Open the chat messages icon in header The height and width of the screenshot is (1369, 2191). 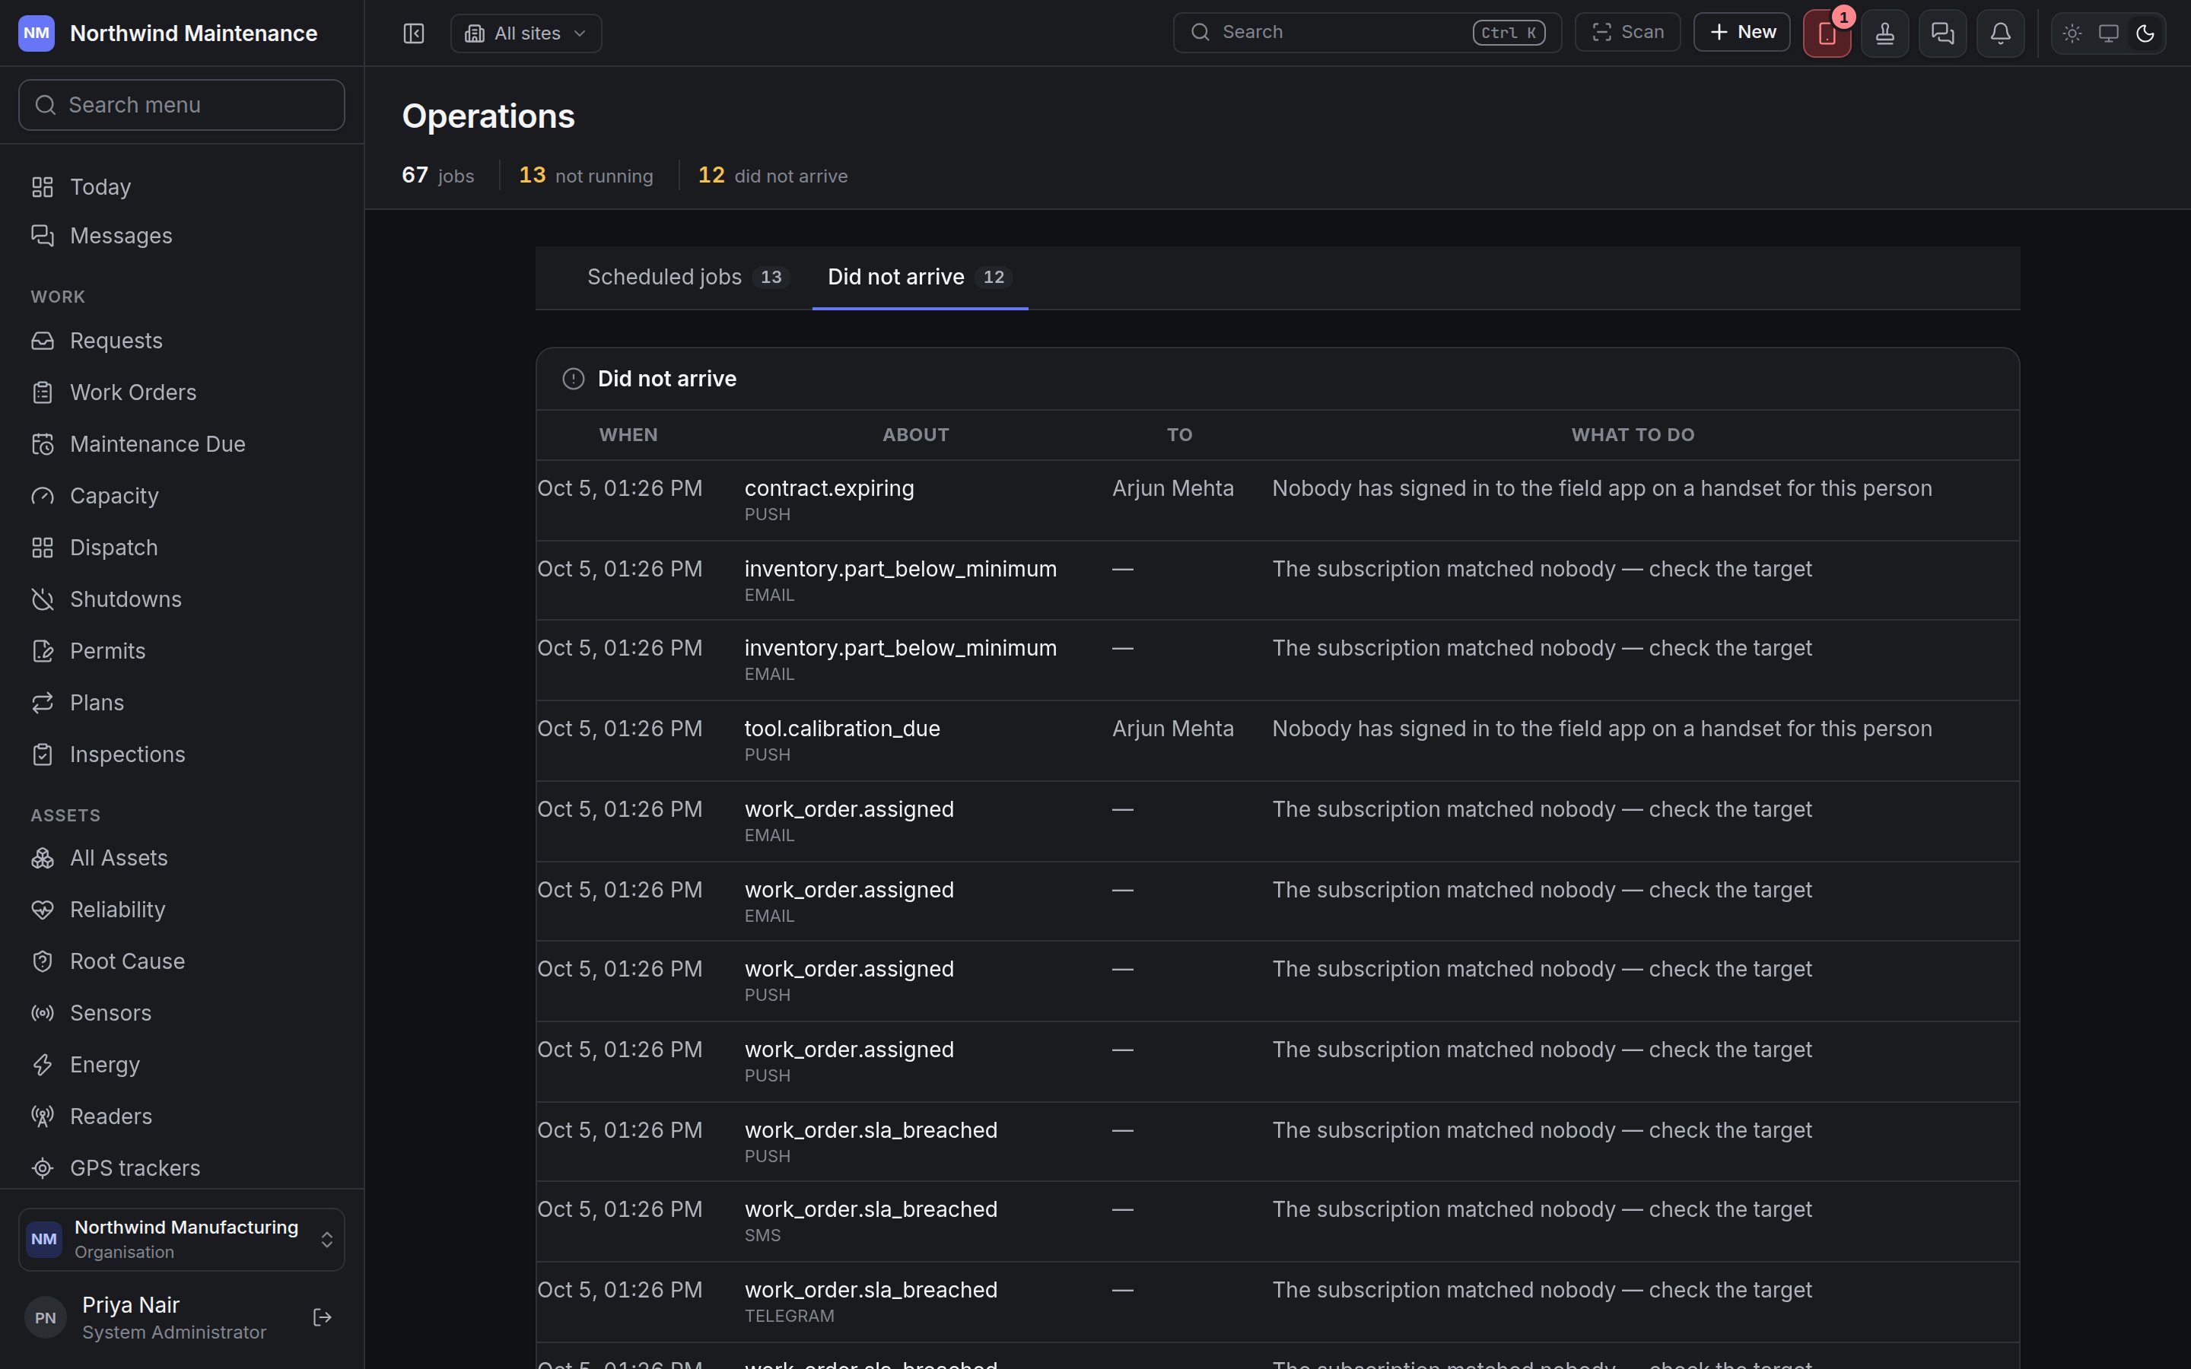click(1943, 33)
